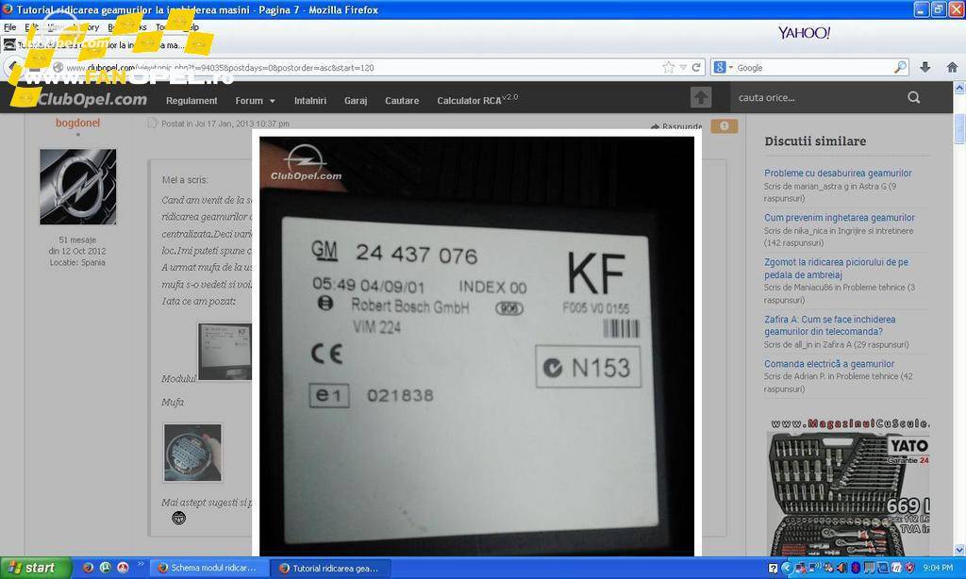Image resolution: width=966 pixels, height=579 pixels.
Task: Click bogdonel's Opel avatar image
Action: 77,187
